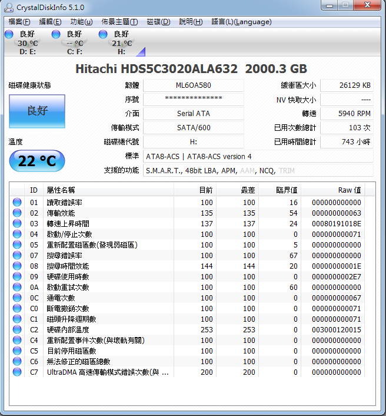Click the status orb for C7 UltraDMA row
Image resolution: width=386 pixels, height=416 pixels.
(17, 372)
